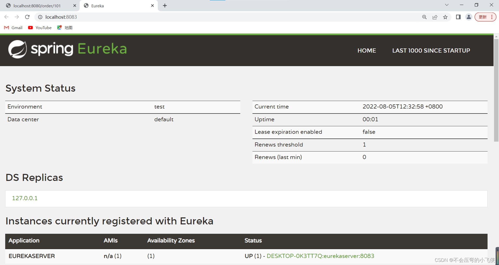Click the 'System Status' heading
Screen dimensions: 499x265
(41, 88)
